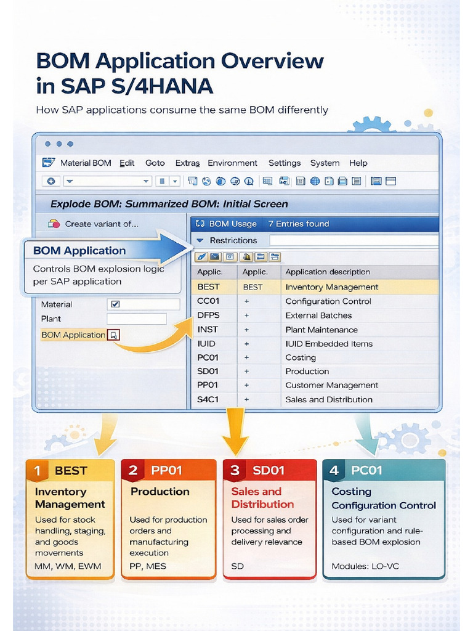Image resolution: width=473 pixels, height=631 pixels.
Task: Click the clock icon in the top toolbar
Action: (249, 181)
